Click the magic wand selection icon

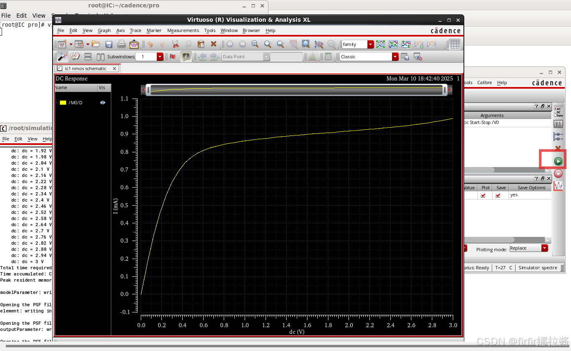(x=62, y=57)
